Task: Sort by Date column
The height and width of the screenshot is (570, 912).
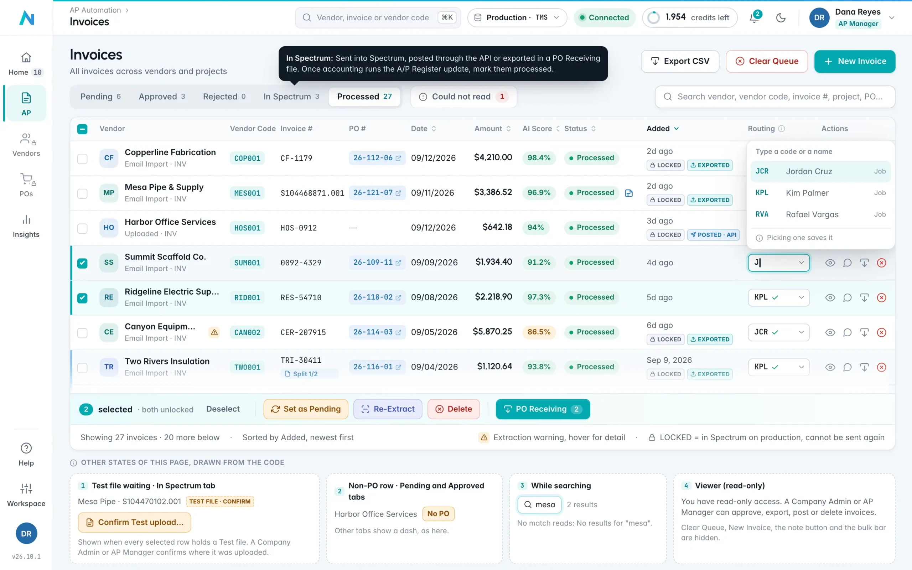Action: click(423, 129)
